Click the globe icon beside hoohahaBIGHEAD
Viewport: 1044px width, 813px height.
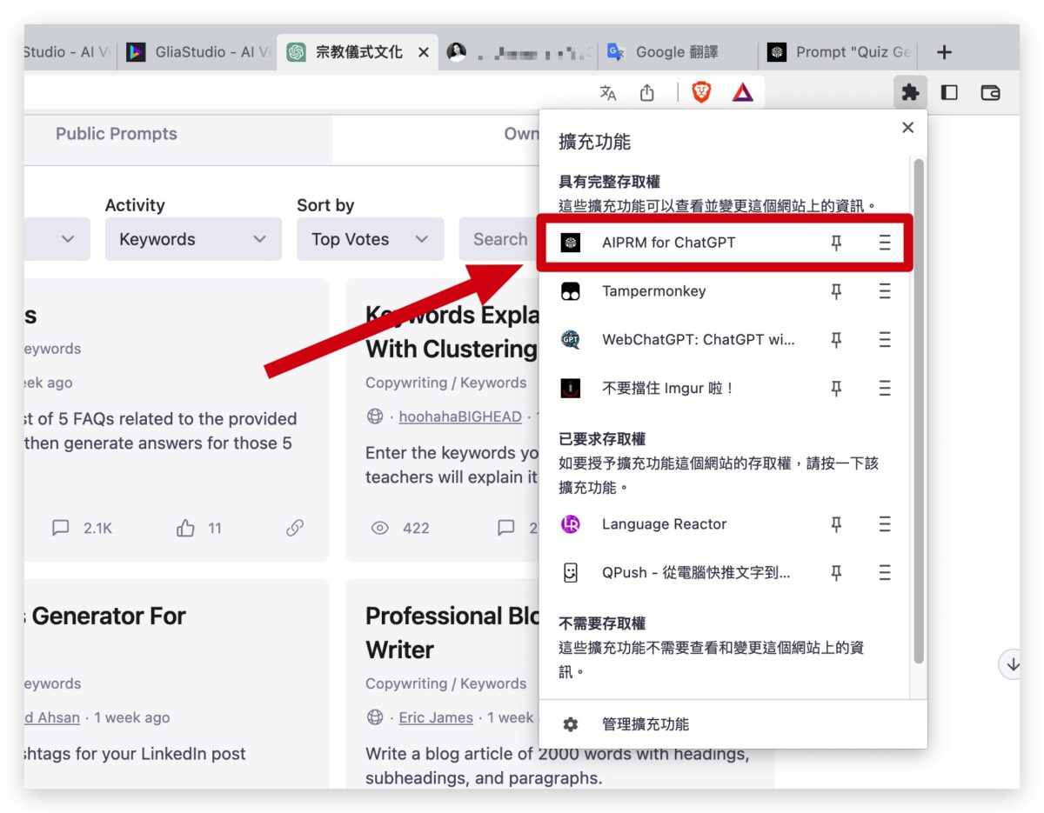tap(375, 416)
